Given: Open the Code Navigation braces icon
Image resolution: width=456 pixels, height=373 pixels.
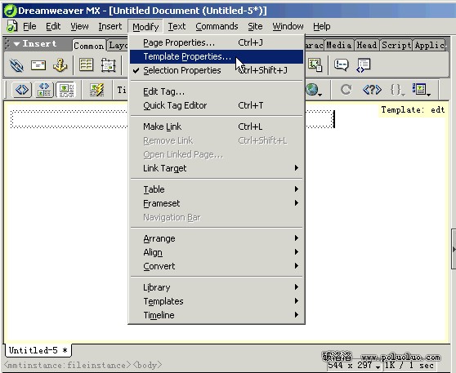Looking at the screenshot, I should pyautogui.click(x=397, y=90).
